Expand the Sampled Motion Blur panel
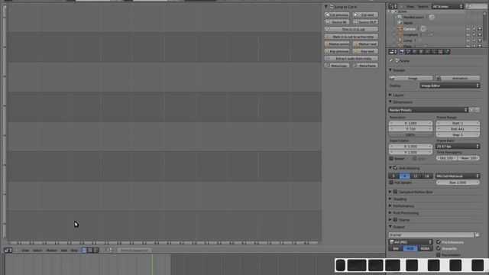 390,192
